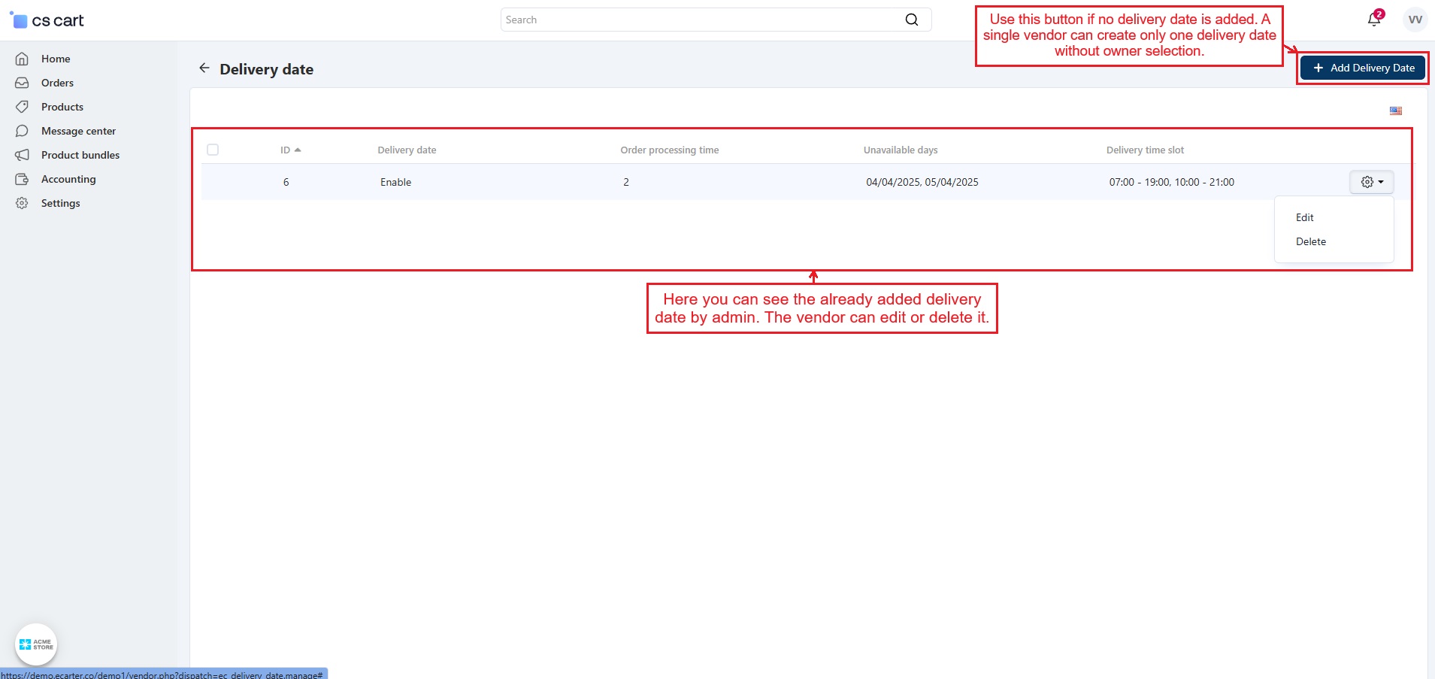This screenshot has height=679, width=1435.
Task: Click the Home icon in sidebar
Action: click(x=22, y=59)
